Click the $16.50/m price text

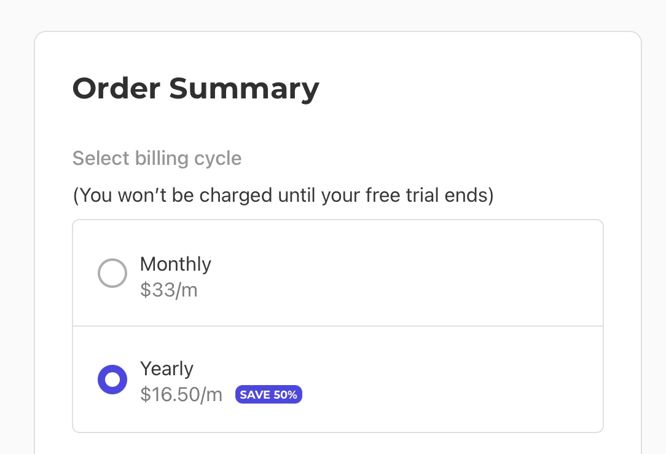tap(181, 395)
